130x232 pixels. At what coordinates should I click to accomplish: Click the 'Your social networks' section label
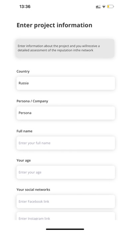coord(33,190)
